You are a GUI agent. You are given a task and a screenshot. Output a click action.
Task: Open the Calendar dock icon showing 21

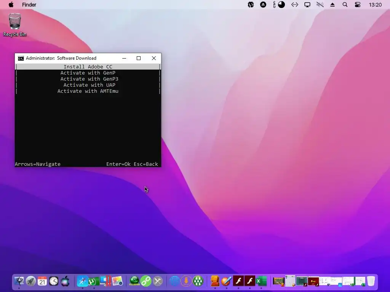tap(42, 281)
